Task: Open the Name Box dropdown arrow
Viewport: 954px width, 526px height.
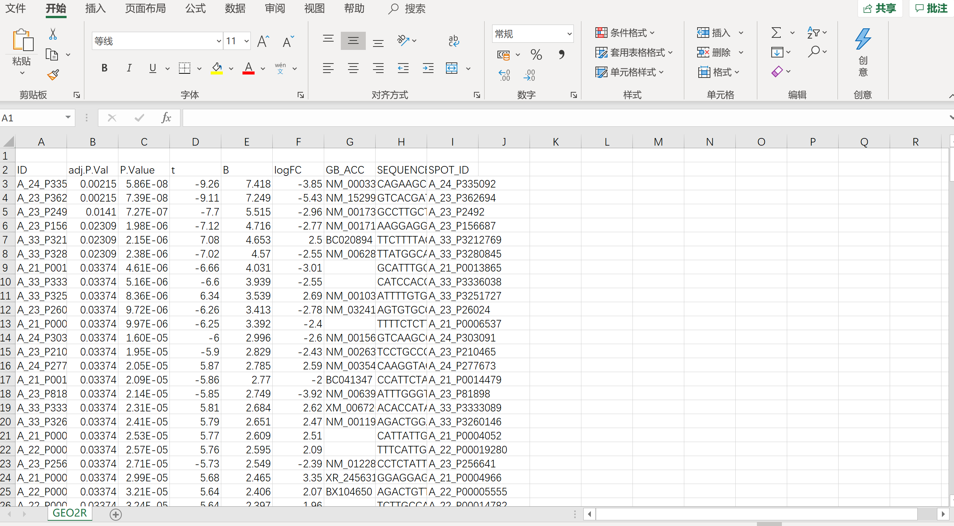Action: [x=68, y=118]
